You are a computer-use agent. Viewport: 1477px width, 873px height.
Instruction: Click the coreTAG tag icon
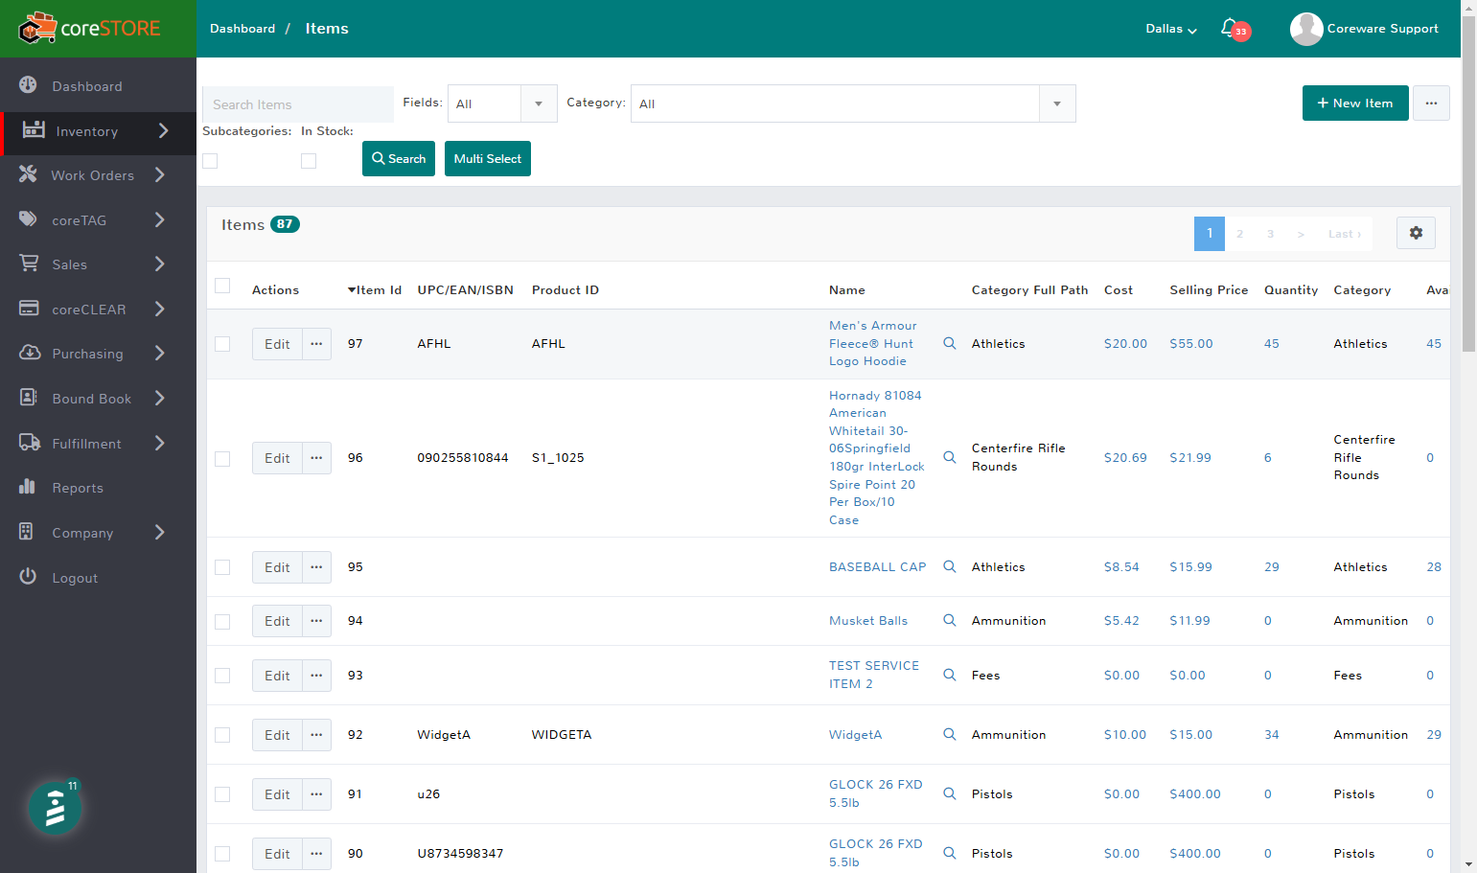[x=28, y=219]
